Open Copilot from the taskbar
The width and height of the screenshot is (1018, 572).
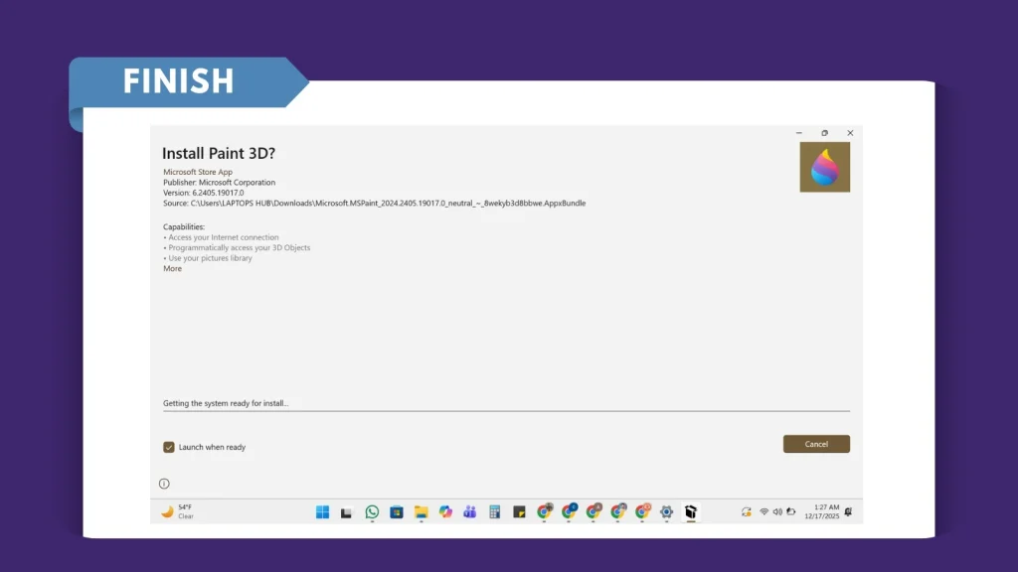pyautogui.click(x=445, y=511)
